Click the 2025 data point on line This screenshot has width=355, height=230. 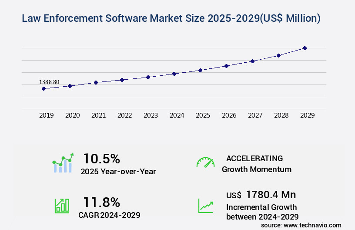click(200, 70)
